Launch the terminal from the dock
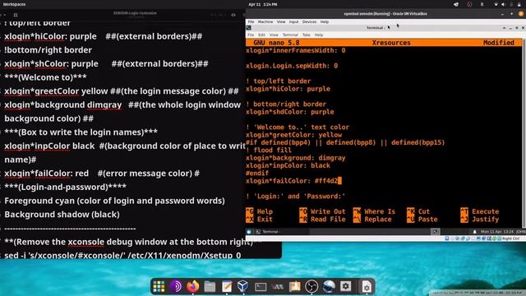Image resolution: width=526 pixels, height=296 pixels. coord(261,287)
